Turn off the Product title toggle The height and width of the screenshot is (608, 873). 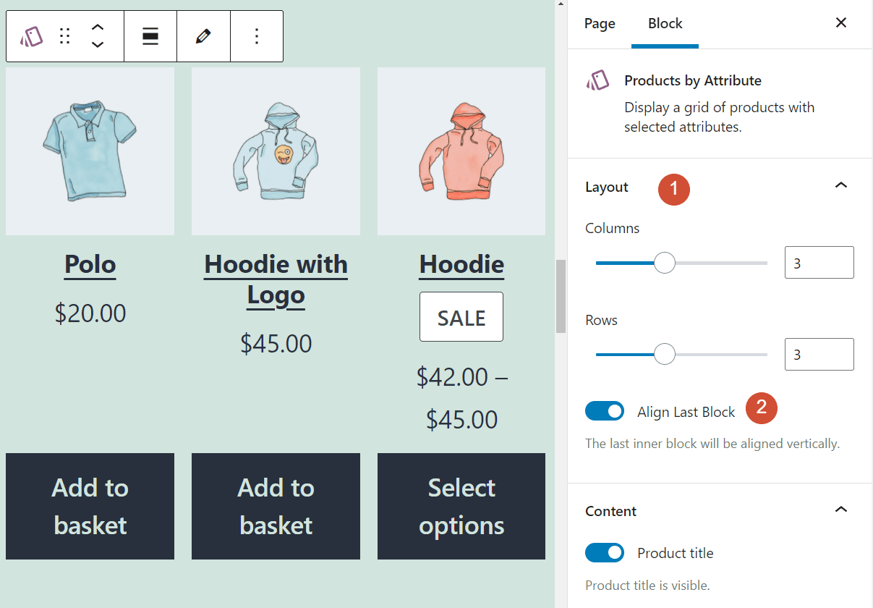click(605, 552)
